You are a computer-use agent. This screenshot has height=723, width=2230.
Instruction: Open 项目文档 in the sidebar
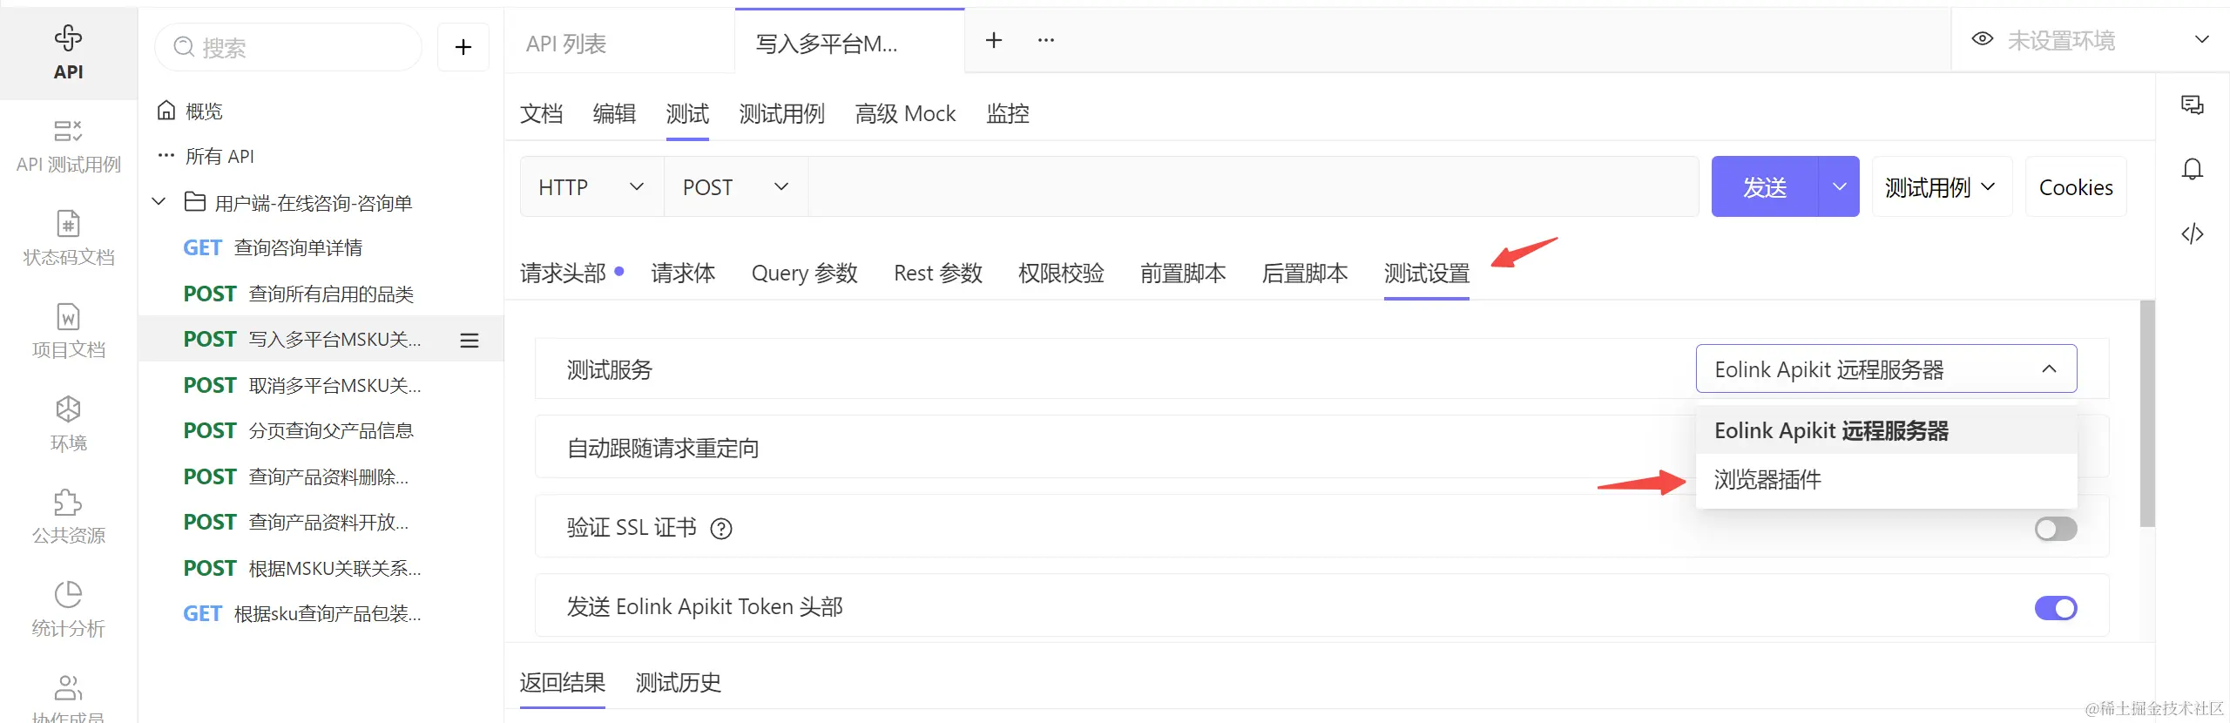pyautogui.click(x=68, y=331)
